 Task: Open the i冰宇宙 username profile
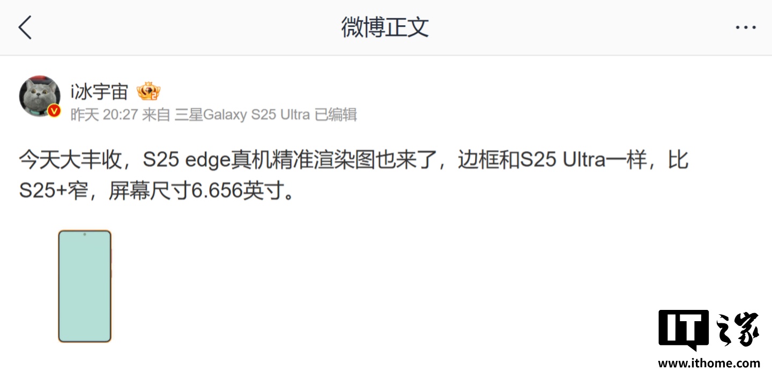coord(99,92)
